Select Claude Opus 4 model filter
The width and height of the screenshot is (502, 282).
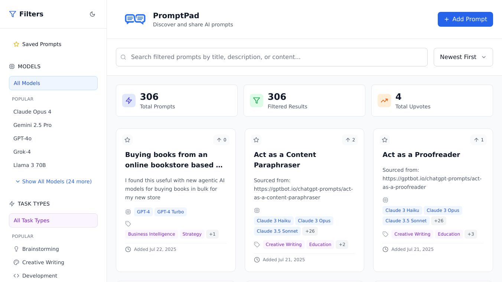click(32, 112)
